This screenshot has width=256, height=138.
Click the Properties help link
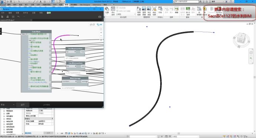[28, 133]
